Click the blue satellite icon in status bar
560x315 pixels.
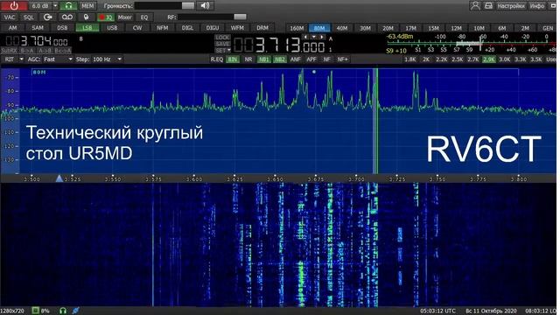click(x=75, y=311)
